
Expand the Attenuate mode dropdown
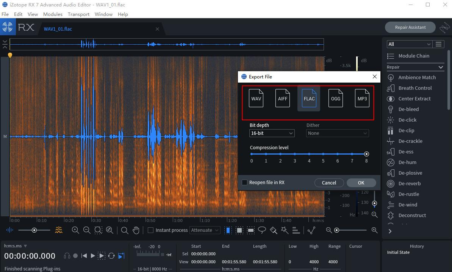205,230
